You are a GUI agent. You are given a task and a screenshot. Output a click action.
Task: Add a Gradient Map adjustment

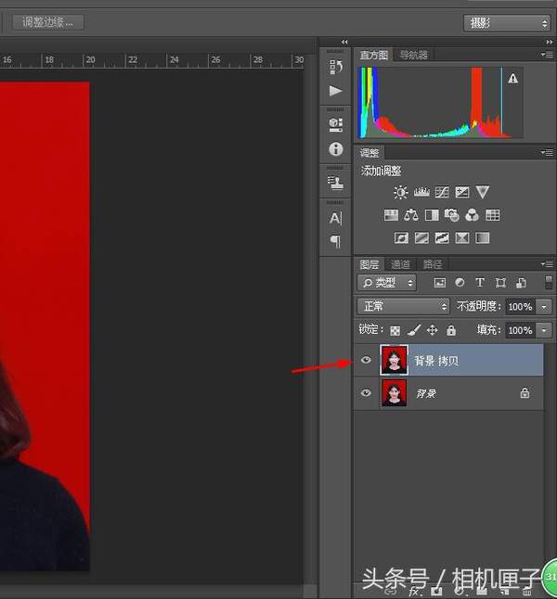(x=483, y=238)
